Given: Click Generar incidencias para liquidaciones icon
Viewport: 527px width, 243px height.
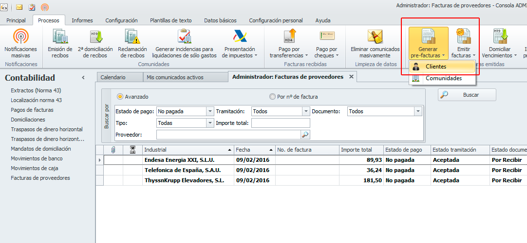Looking at the screenshot, I should [x=184, y=37].
